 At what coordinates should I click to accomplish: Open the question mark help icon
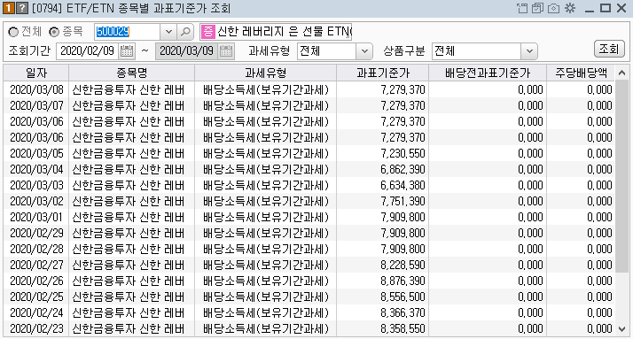22,8
